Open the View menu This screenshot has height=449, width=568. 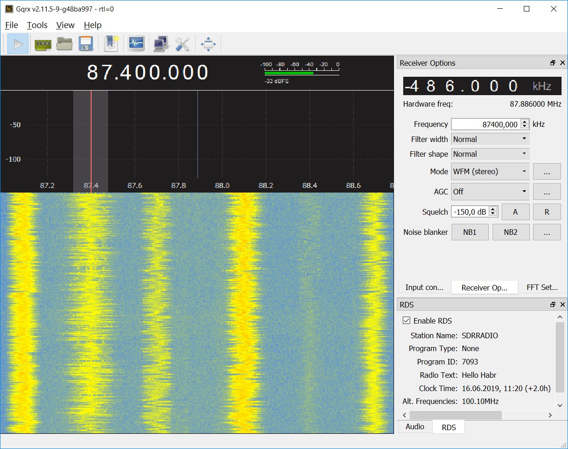click(x=65, y=25)
